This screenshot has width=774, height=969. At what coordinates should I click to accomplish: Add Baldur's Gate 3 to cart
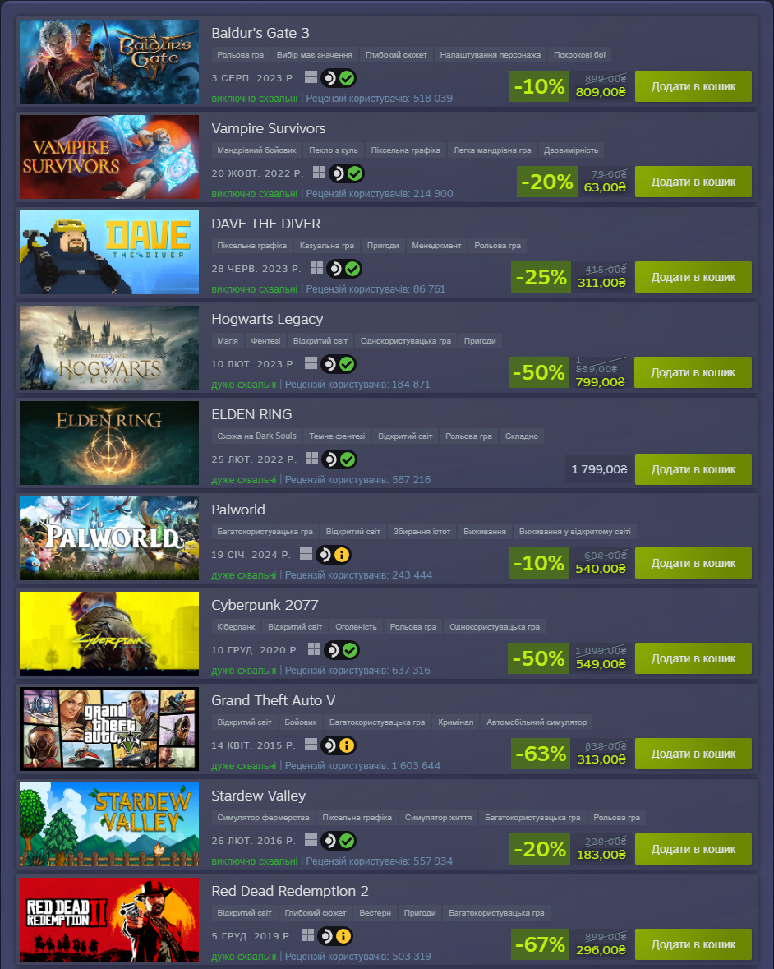pos(693,86)
